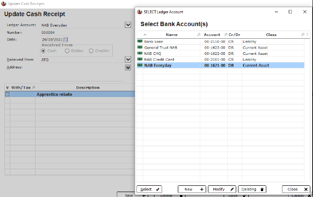The height and width of the screenshot is (197, 313).
Task: Click the Ledger Account field NAB Everyday
Action: tap(82, 25)
